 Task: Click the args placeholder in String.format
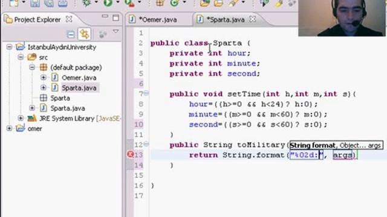[x=343, y=156]
